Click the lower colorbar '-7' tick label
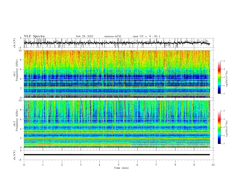This screenshot has height=185, width=240. click(x=224, y=144)
